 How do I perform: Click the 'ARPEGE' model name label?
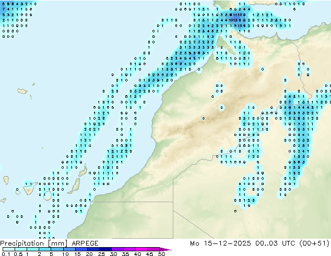pyautogui.click(x=85, y=243)
